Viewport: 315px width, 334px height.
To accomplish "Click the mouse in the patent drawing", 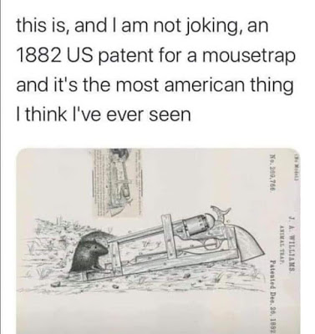I will (90, 256).
